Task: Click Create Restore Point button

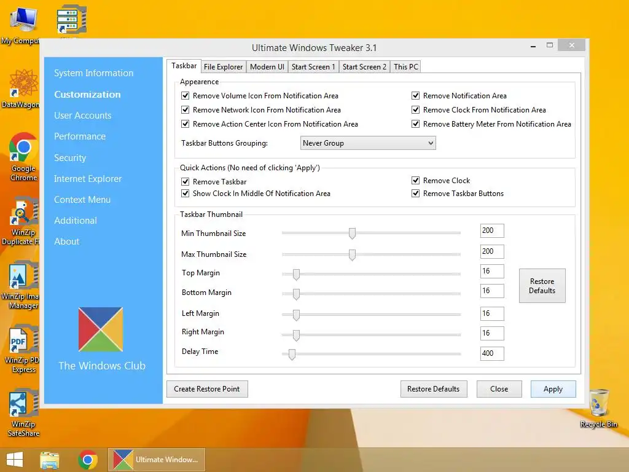Action: 207,389
